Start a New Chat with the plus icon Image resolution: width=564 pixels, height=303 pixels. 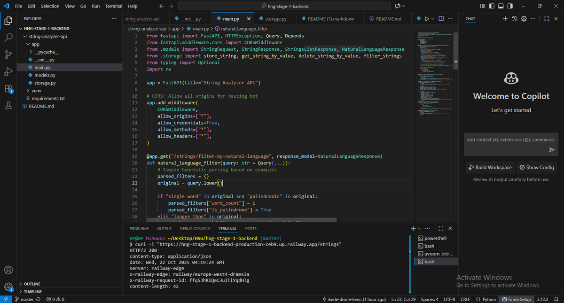pos(505,19)
